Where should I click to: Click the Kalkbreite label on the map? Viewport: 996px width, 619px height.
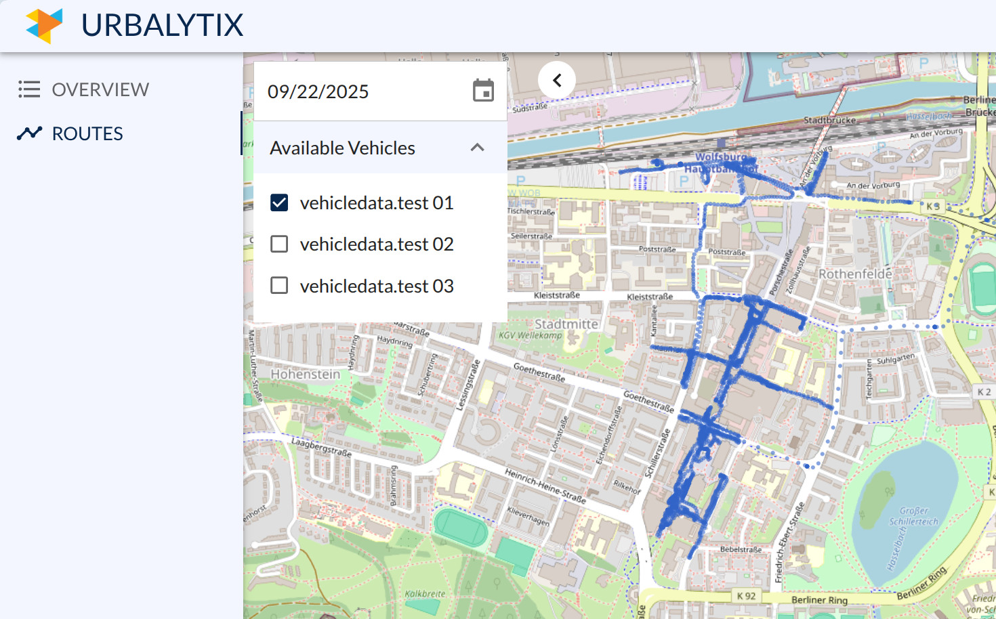click(x=425, y=594)
